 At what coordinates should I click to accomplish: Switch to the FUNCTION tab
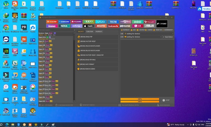pyautogui.click(x=90, y=31)
